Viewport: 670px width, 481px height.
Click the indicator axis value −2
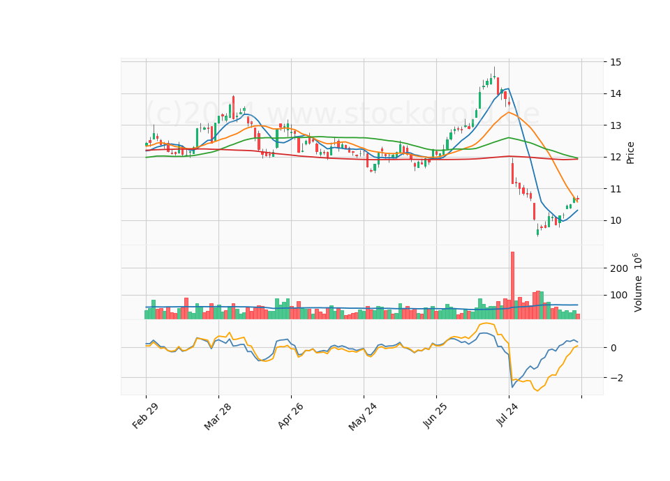click(616, 378)
